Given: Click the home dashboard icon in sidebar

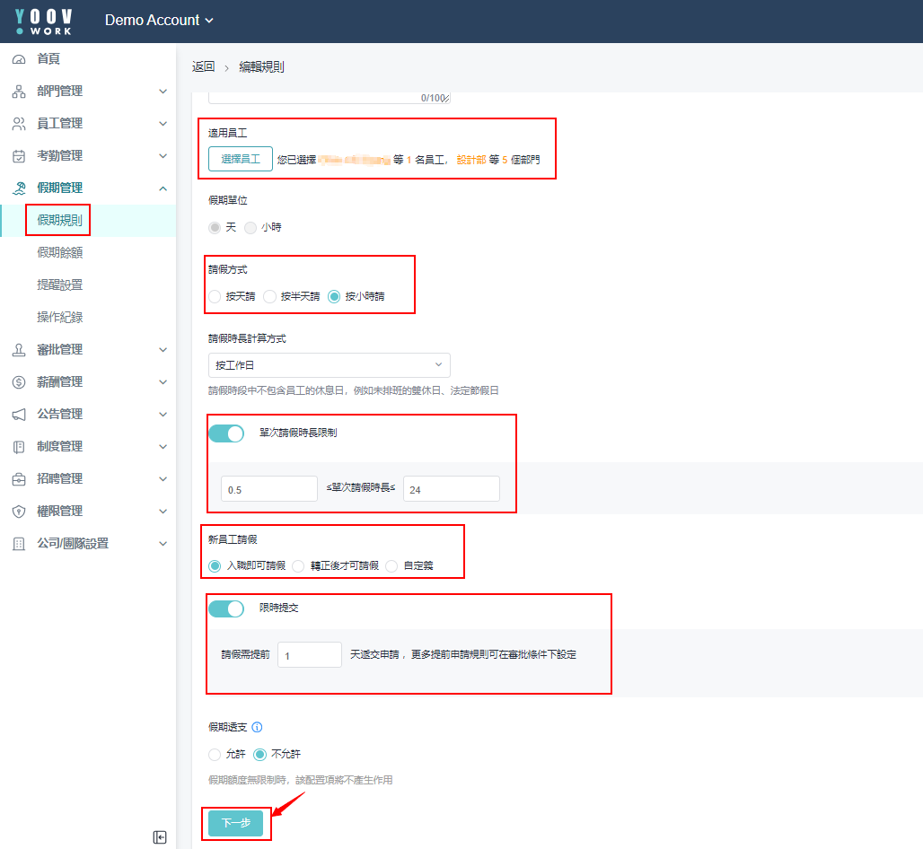Looking at the screenshot, I should tap(19, 59).
